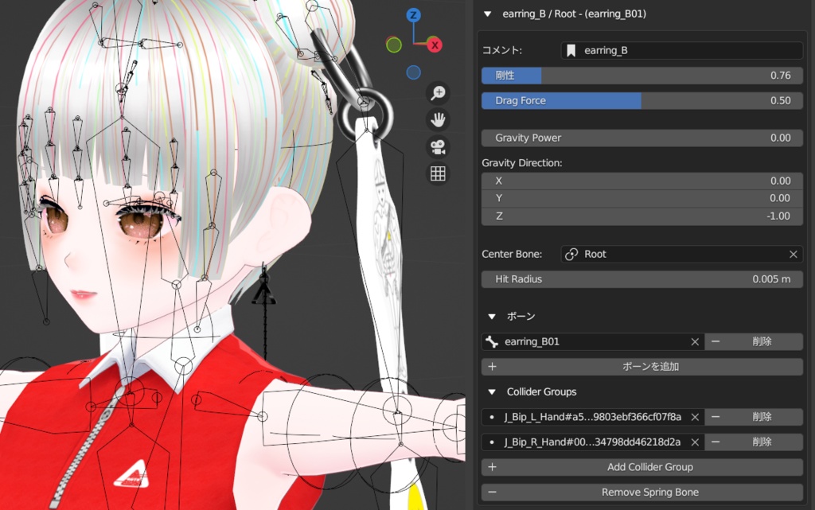The width and height of the screenshot is (815, 510).
Task: Click the bookmark icon in the コメント field
Action: tap(570, 50)
